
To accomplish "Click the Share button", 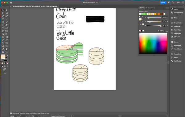I will pos(163,2).
